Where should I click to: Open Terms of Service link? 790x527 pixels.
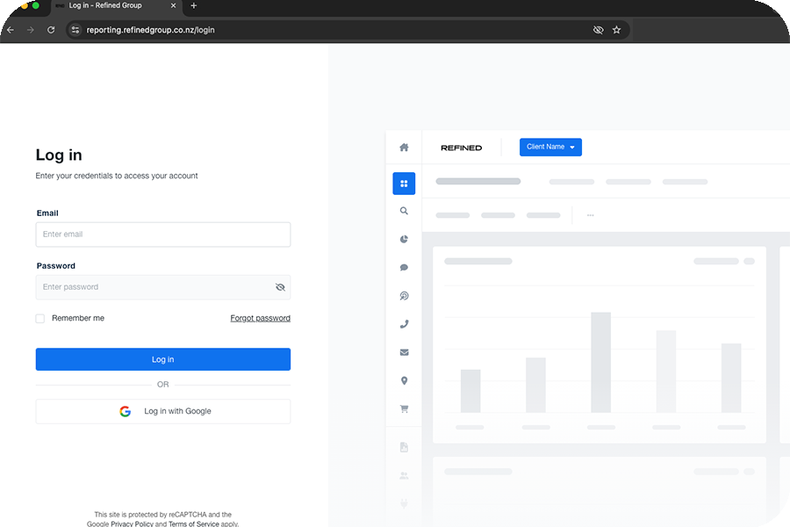[x=193, y=523]
